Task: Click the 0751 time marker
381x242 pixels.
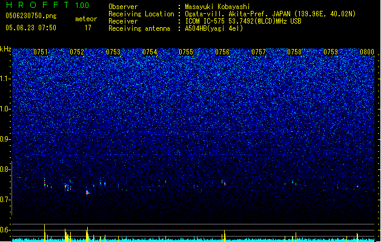Action: tap(41, 52)
